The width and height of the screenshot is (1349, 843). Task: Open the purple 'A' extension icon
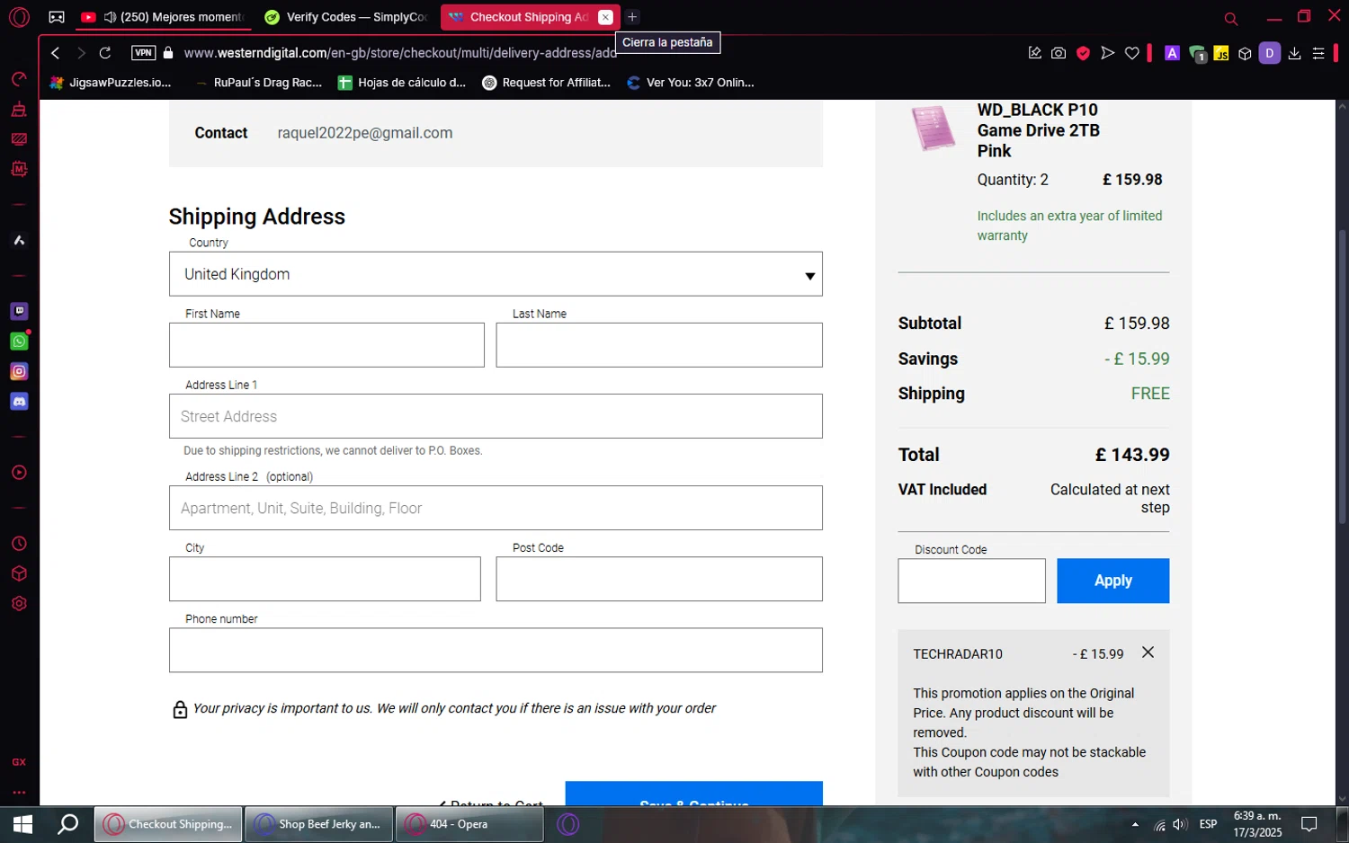point(1172,53)
